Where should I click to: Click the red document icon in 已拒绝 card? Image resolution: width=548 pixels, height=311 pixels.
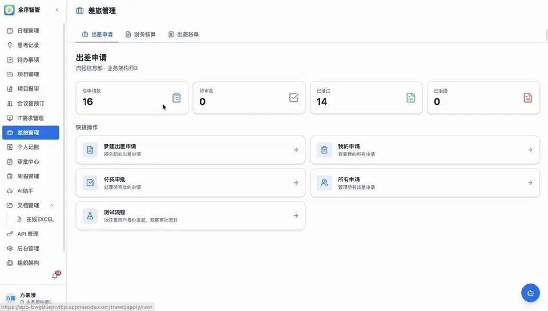(527, 97)
